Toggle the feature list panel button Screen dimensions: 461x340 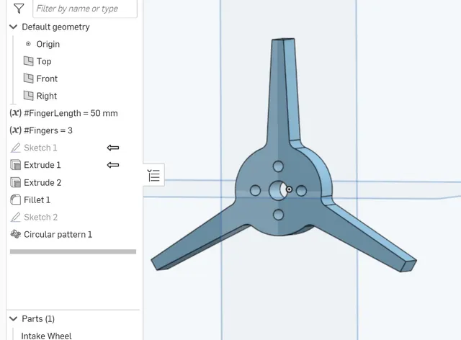(153, 175)
